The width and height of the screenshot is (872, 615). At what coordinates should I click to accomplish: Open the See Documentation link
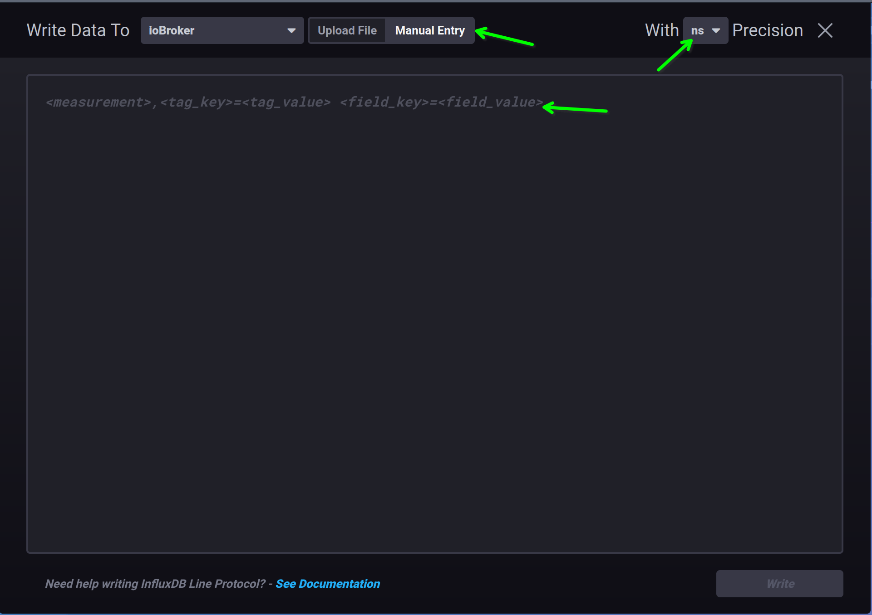(328, 584)
